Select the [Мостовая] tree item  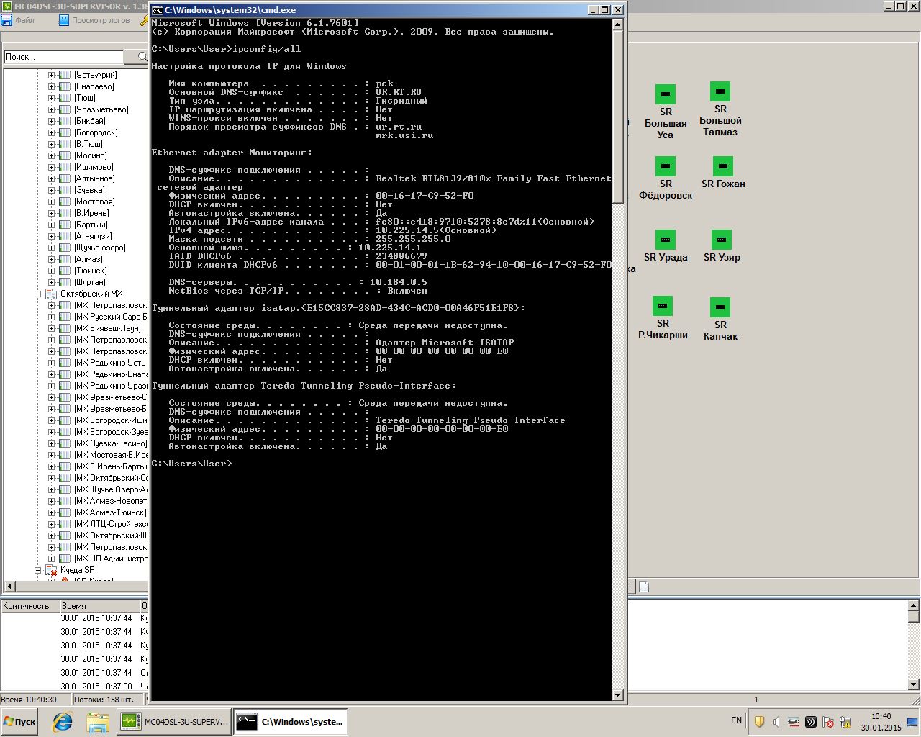point(94,202)
